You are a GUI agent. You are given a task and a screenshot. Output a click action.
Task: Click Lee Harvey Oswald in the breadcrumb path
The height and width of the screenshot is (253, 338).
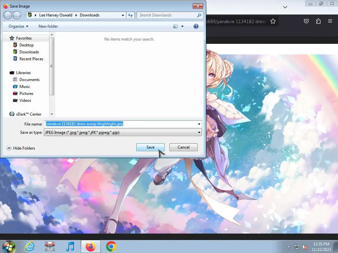(55, 15)
